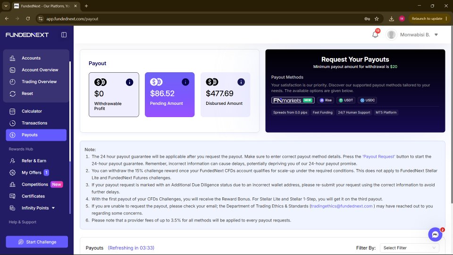Click the 24/7 Human Support tag
Screen dimensions: 453x255
click(354, 112)
